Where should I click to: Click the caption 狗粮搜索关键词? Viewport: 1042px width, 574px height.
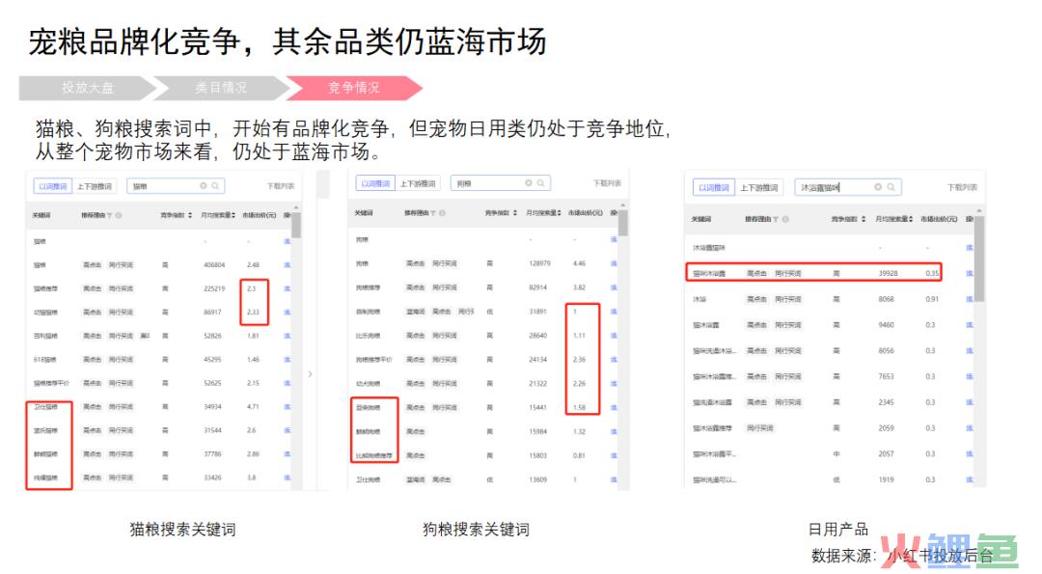tap(476, 530)
